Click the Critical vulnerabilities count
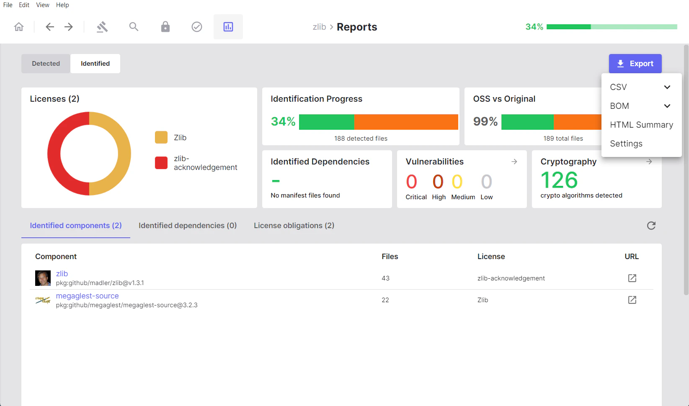 click(x=412, y=182)
